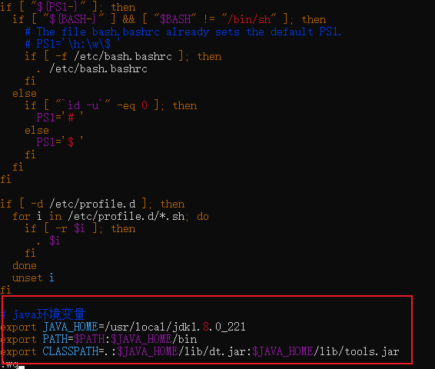
Task: Place cursor on 'if [ -f /etc/bash.bashrc ]' line
Action: pyautogui.click(x=123, y=56)
